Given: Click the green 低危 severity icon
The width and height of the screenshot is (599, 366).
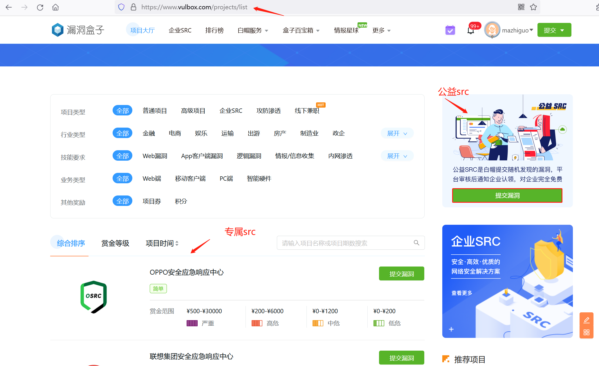Looking at the screenshot, I should click(379, 323).
